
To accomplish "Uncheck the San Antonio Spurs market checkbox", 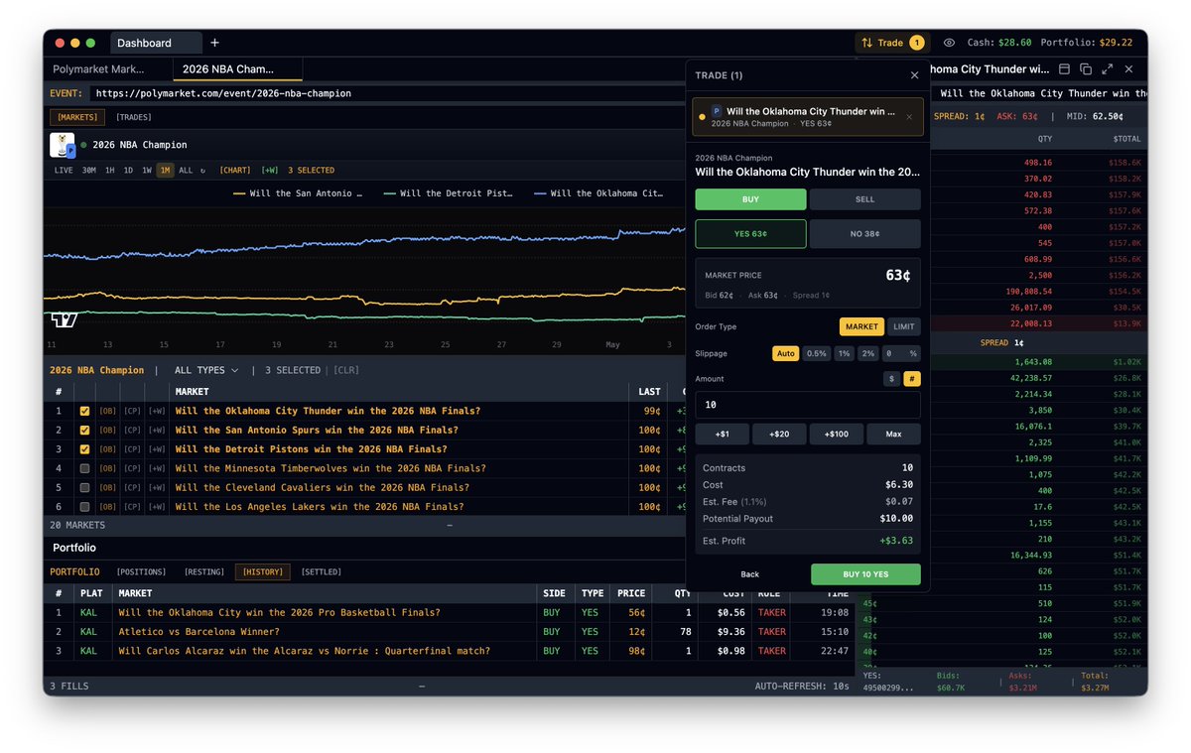I will point(84,431).
